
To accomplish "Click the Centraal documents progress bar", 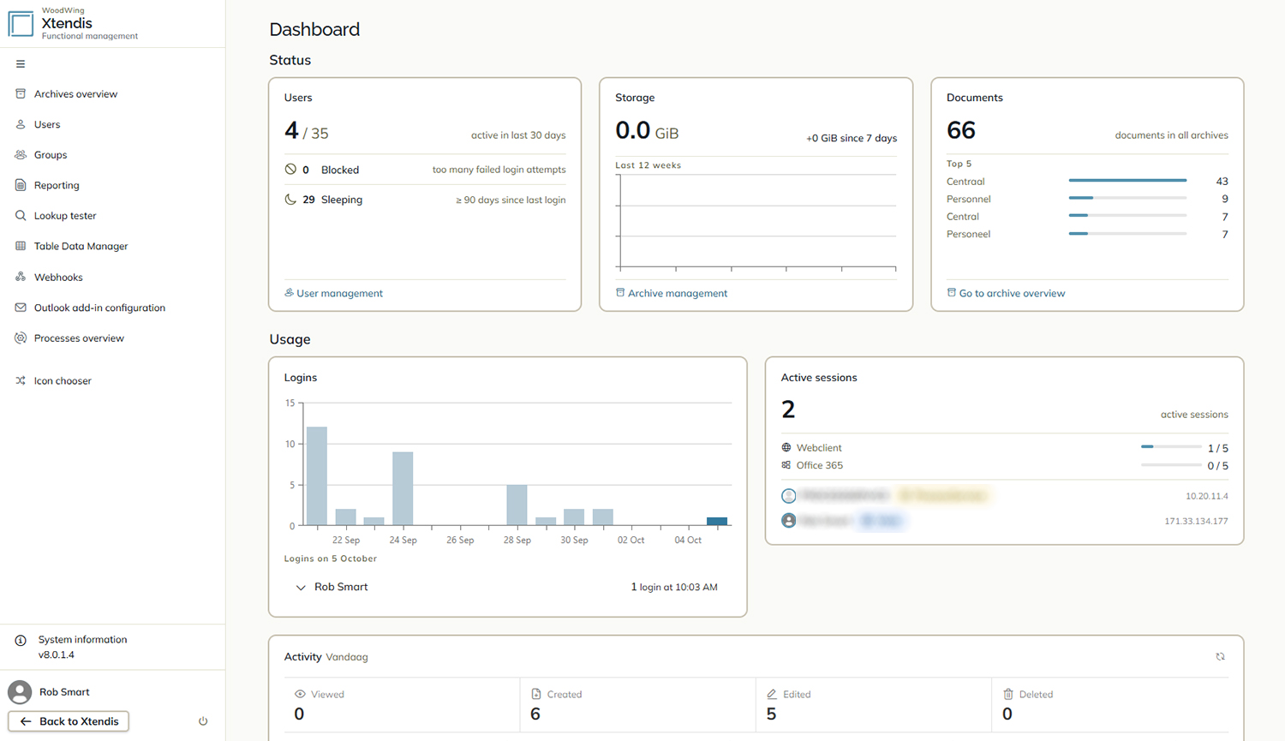I will click(1127, 181).
